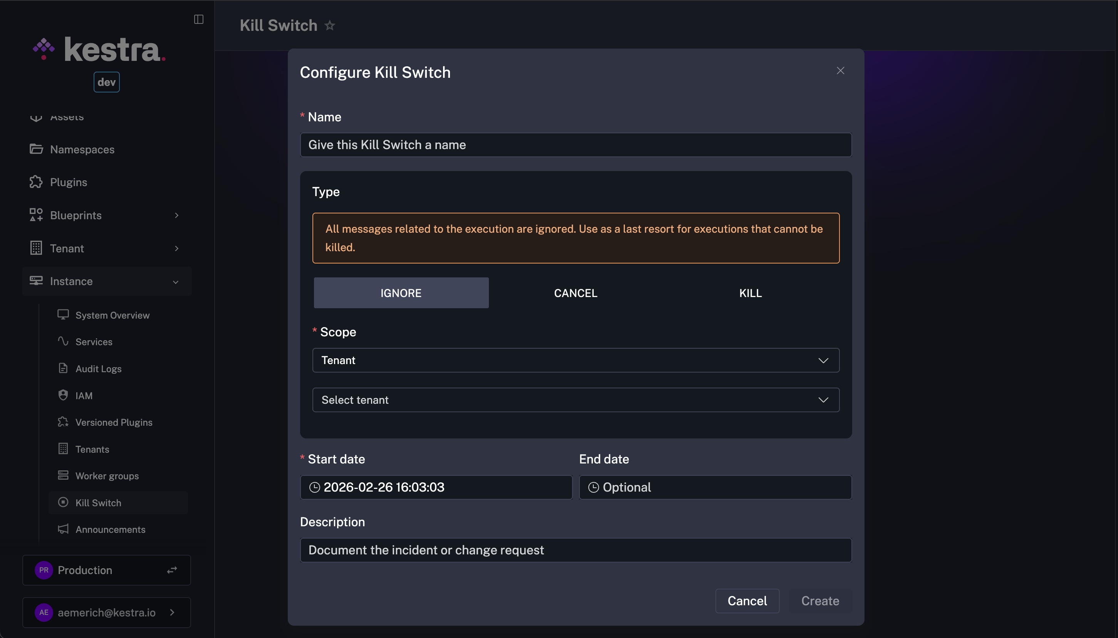Select the CANCEL kill switch type
Screen dimensions: 1118x638
(575, 292)
